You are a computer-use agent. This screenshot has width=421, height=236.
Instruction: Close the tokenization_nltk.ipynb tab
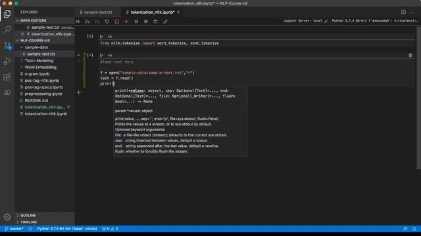click(178, 12)
